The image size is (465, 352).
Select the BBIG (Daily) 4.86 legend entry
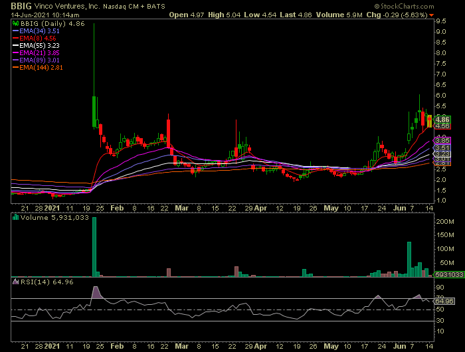click(52, 24)
